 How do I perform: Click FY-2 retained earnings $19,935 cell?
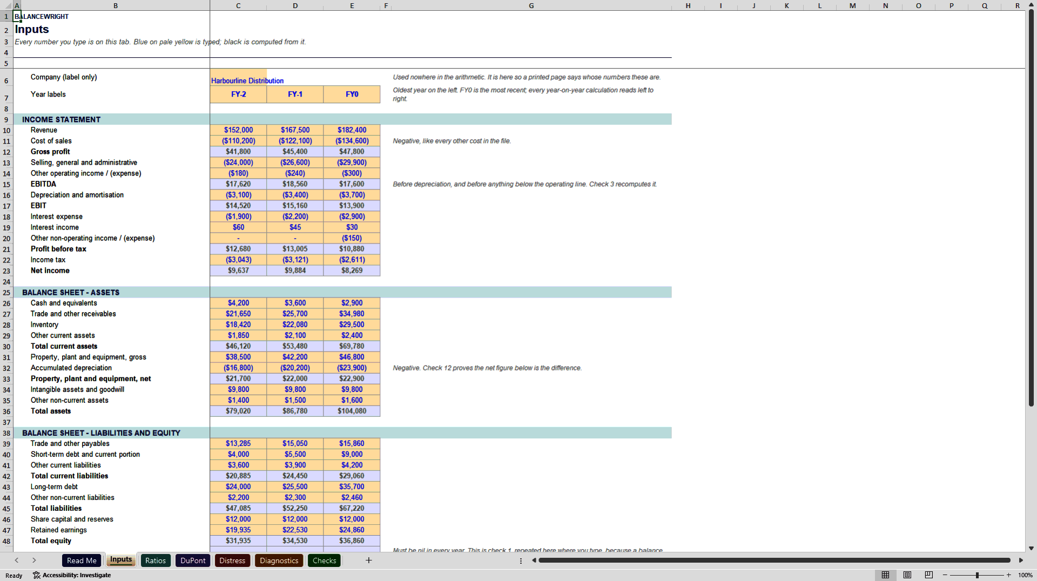pos(238,530)
